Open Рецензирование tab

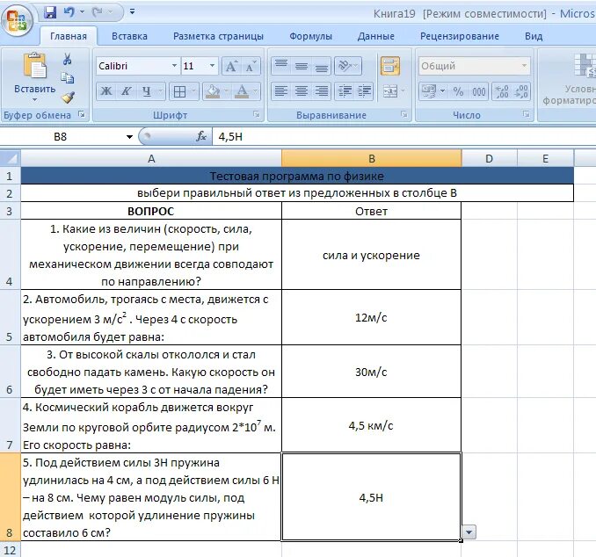pyautogui.click(x=459, y=36)
